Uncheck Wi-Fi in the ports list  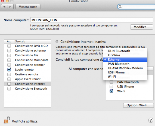(x=111, y=91)
